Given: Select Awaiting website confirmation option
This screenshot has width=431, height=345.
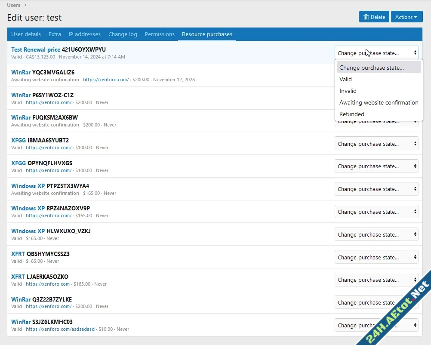Looking at the screenshot, I should point(379,102).
